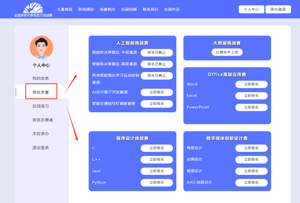Click the 数字媒体创新设计赛 card title
Viewport: 300px width, 203px height.
tap(227, 138)
